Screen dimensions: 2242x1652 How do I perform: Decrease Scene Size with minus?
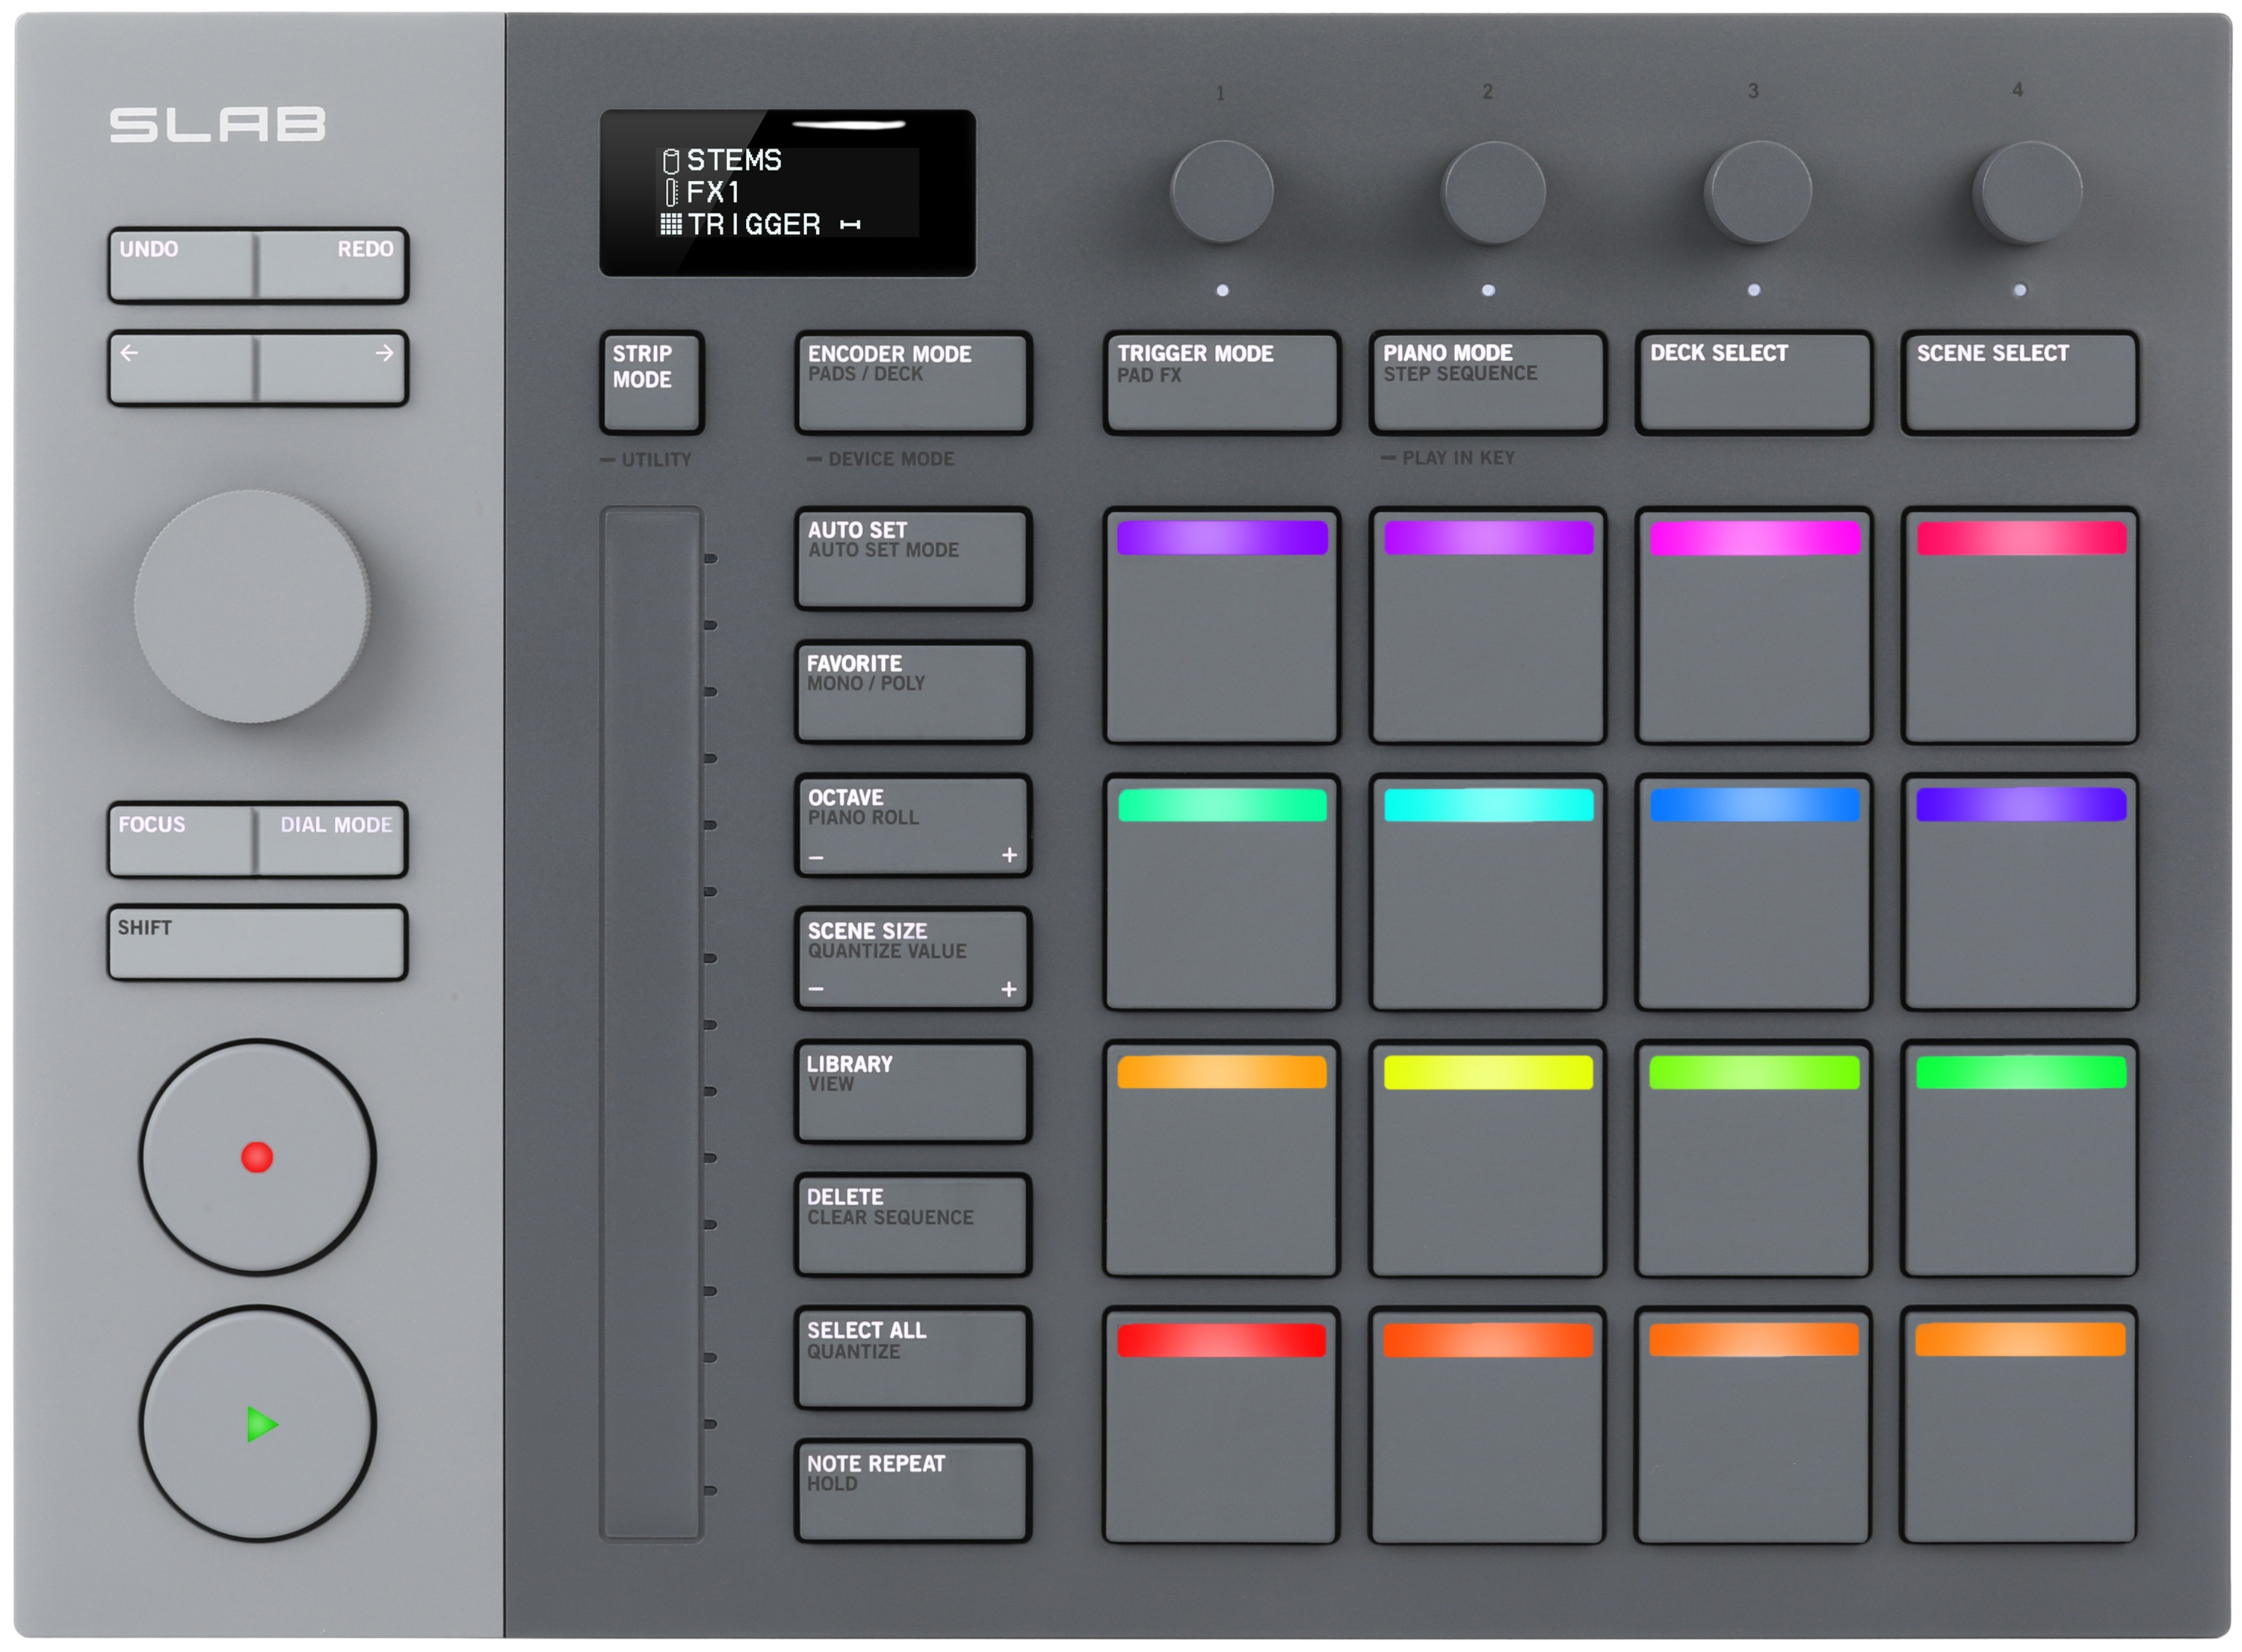point(817,989)
